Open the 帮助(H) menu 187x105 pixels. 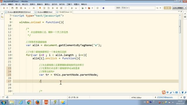tap(84, 4)
